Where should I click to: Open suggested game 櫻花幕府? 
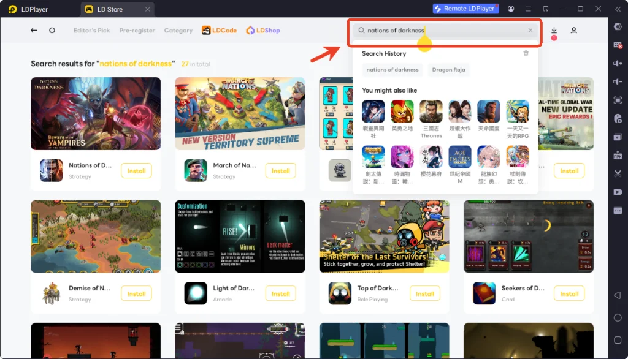[x=431, y=162]
